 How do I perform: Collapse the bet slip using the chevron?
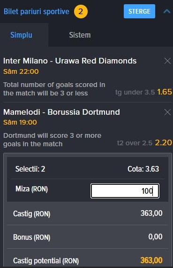coord(167,11)
